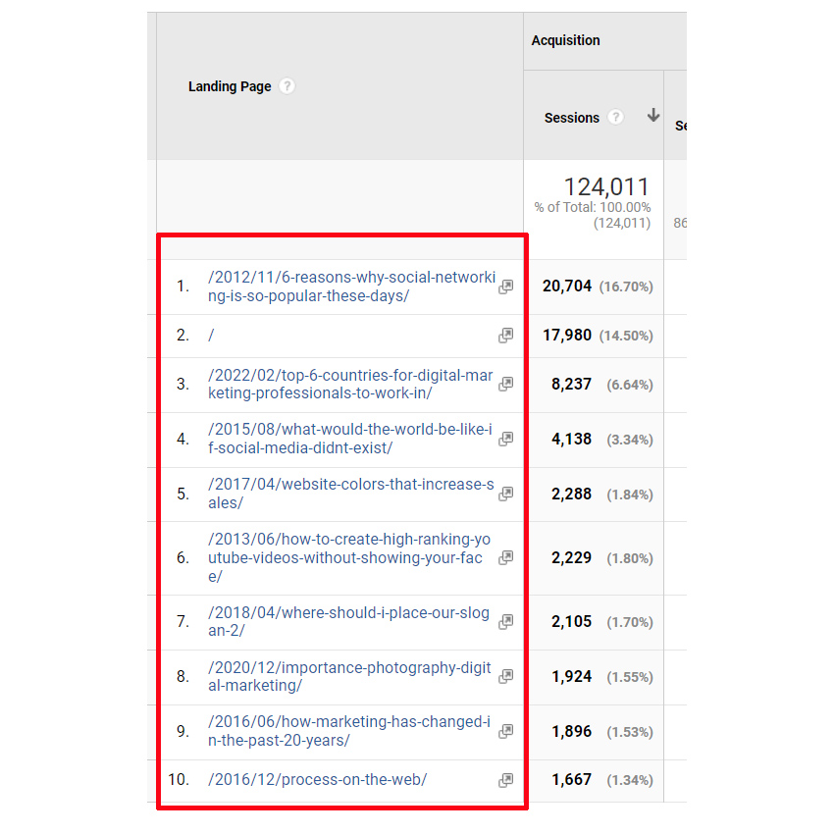The height and width of the screenshot is (834, 834).
Task: Open 6-reasons-why-social-networking landing page link
Action: click(351, 287)
